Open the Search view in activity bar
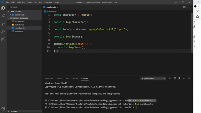Image resolution: width=201 pixels, height=113 pixels. pyautogui.click(x=3, y=16)
